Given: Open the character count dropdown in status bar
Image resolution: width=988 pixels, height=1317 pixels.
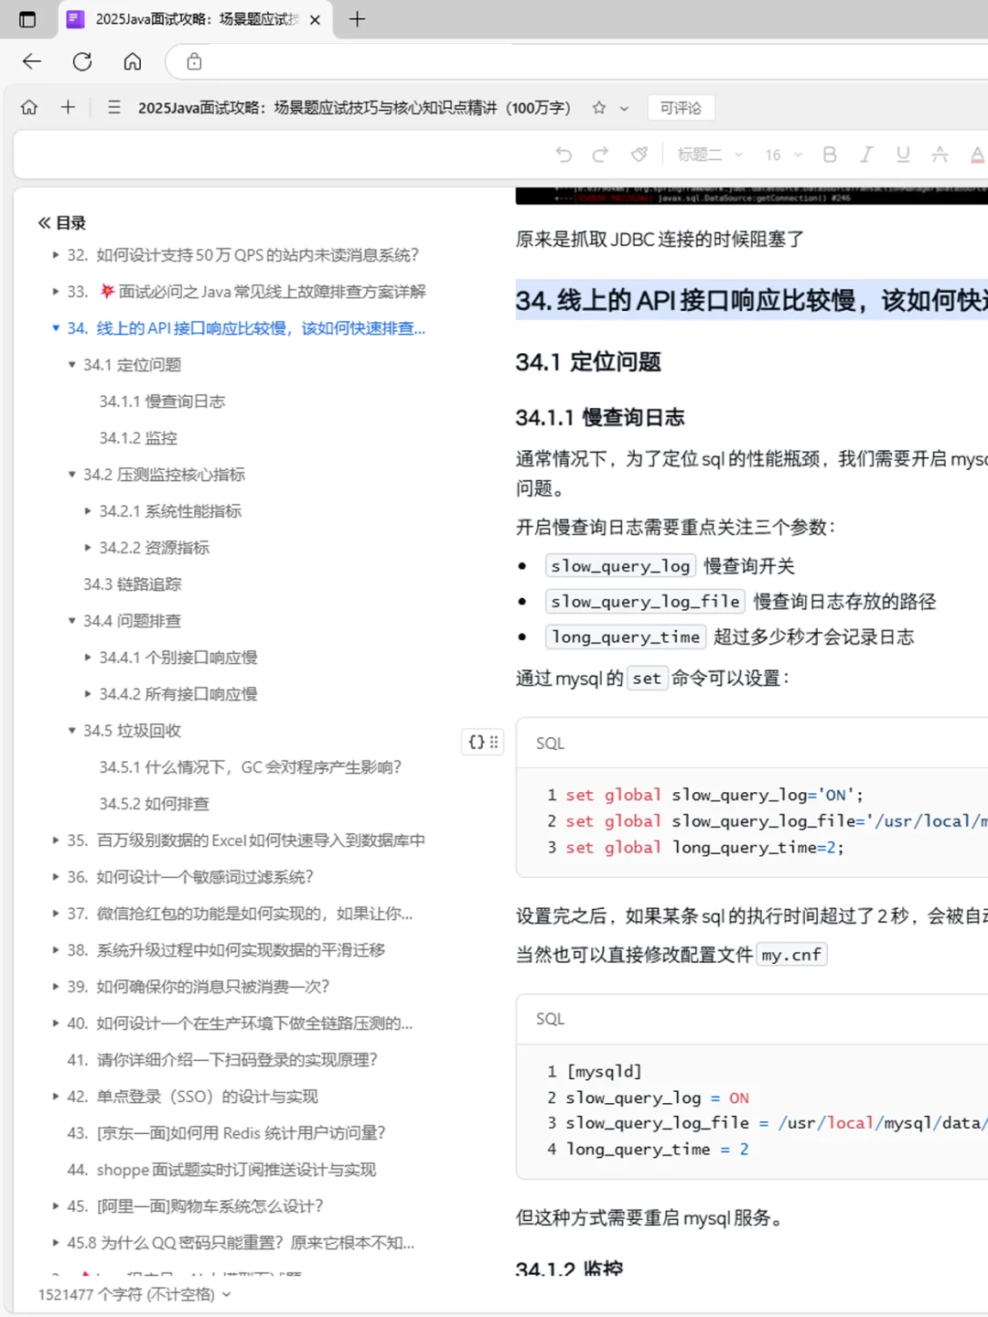Looking at the screenshot, I should tap(226, 1294).
